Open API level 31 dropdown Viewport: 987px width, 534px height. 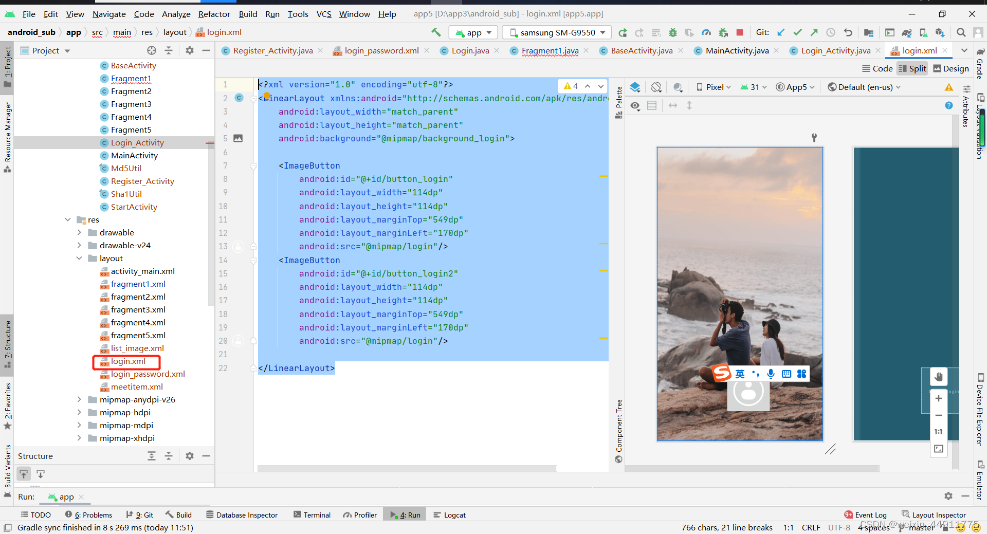click(x=754, y=87)
